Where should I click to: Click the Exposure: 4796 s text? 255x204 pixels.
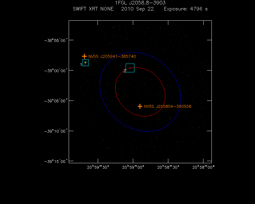(186, 9)
